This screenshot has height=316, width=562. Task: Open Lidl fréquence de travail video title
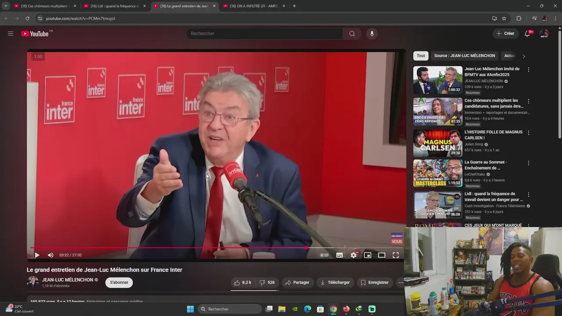point(494,197)
